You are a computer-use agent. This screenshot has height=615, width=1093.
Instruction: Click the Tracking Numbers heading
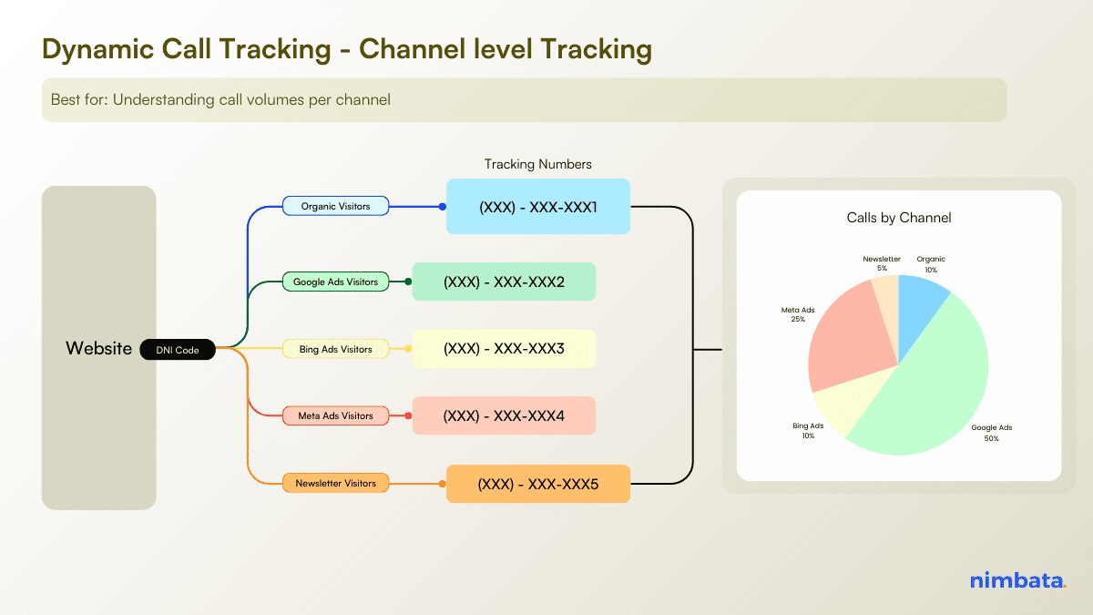(537, 164)
